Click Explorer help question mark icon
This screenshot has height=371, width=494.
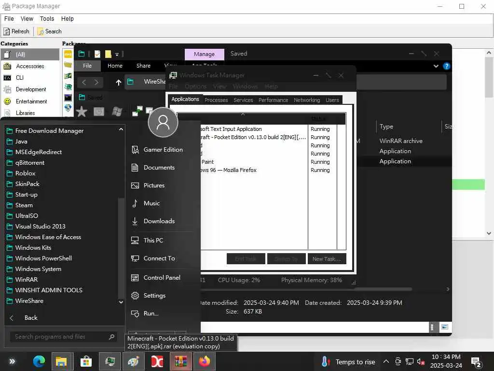(446, 66)
